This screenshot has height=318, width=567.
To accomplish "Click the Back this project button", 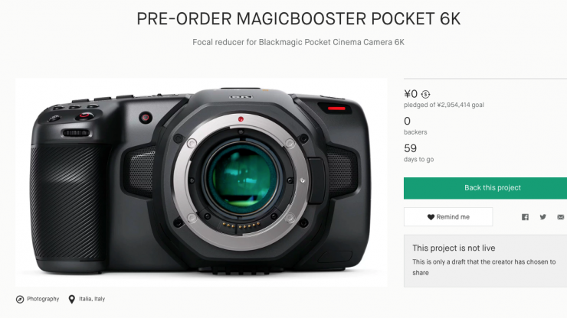I will pos(485,188).
